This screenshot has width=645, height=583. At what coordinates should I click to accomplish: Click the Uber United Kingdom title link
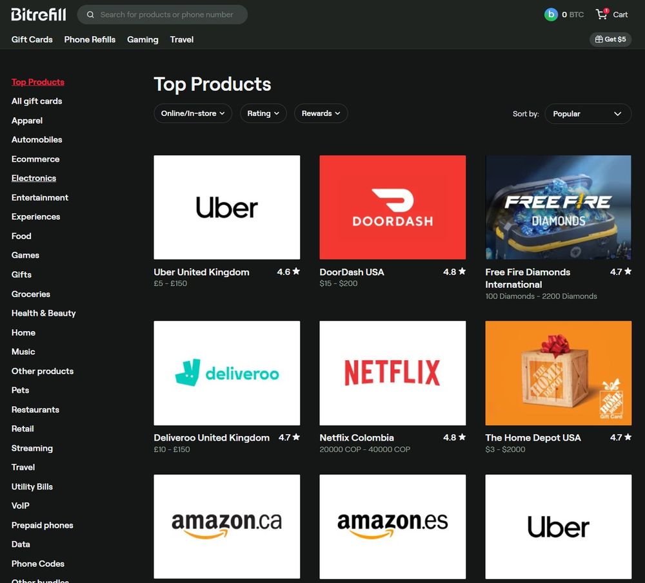201,272
